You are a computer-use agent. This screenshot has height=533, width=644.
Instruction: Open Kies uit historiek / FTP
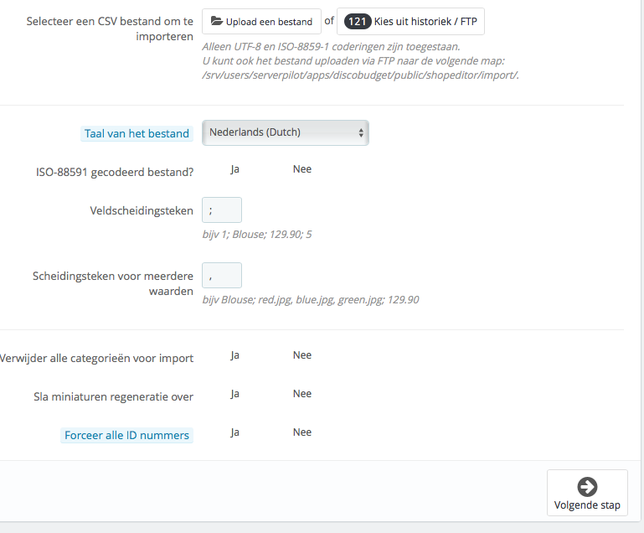[x=425, y=22]
